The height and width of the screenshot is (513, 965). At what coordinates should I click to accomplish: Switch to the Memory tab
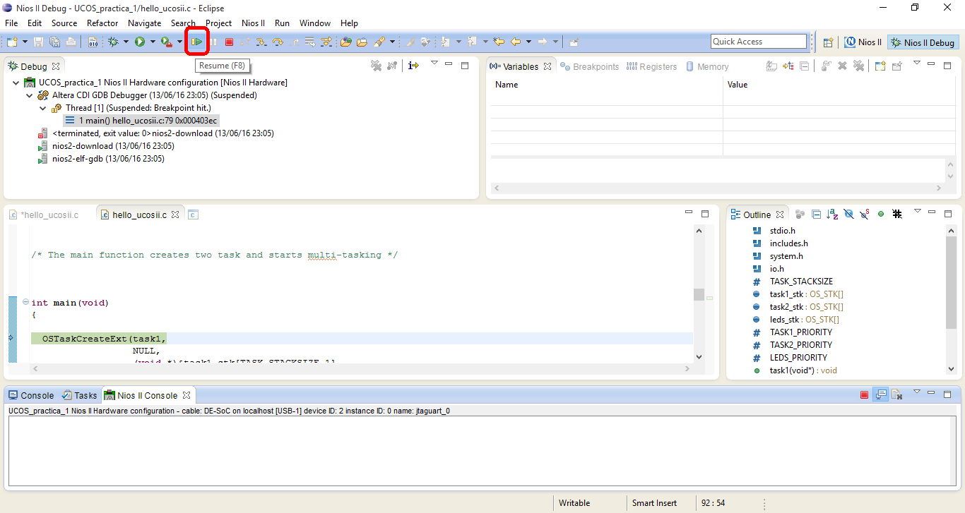706,66
